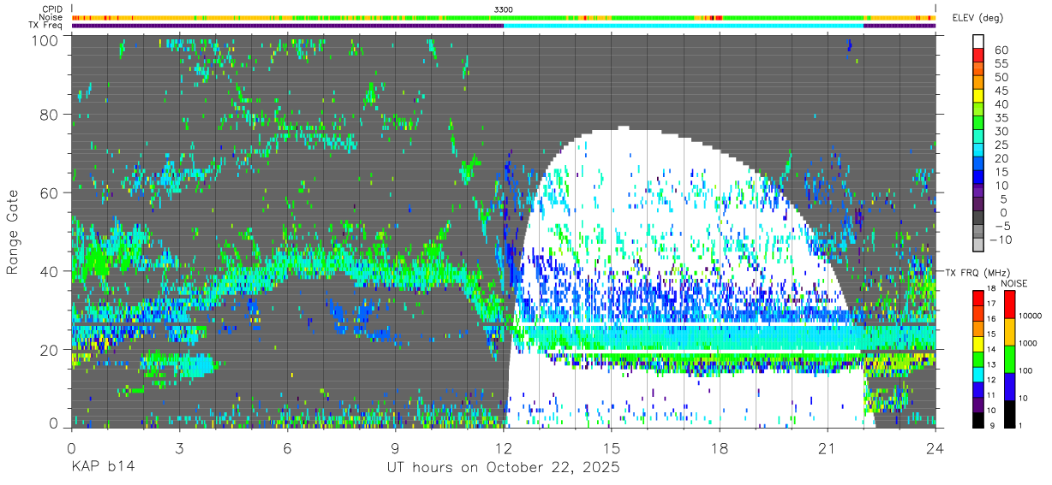Click the 60 tick label on Range Gate axis
Viewport: 1052px width, 485px height.
tap(50, 193)
